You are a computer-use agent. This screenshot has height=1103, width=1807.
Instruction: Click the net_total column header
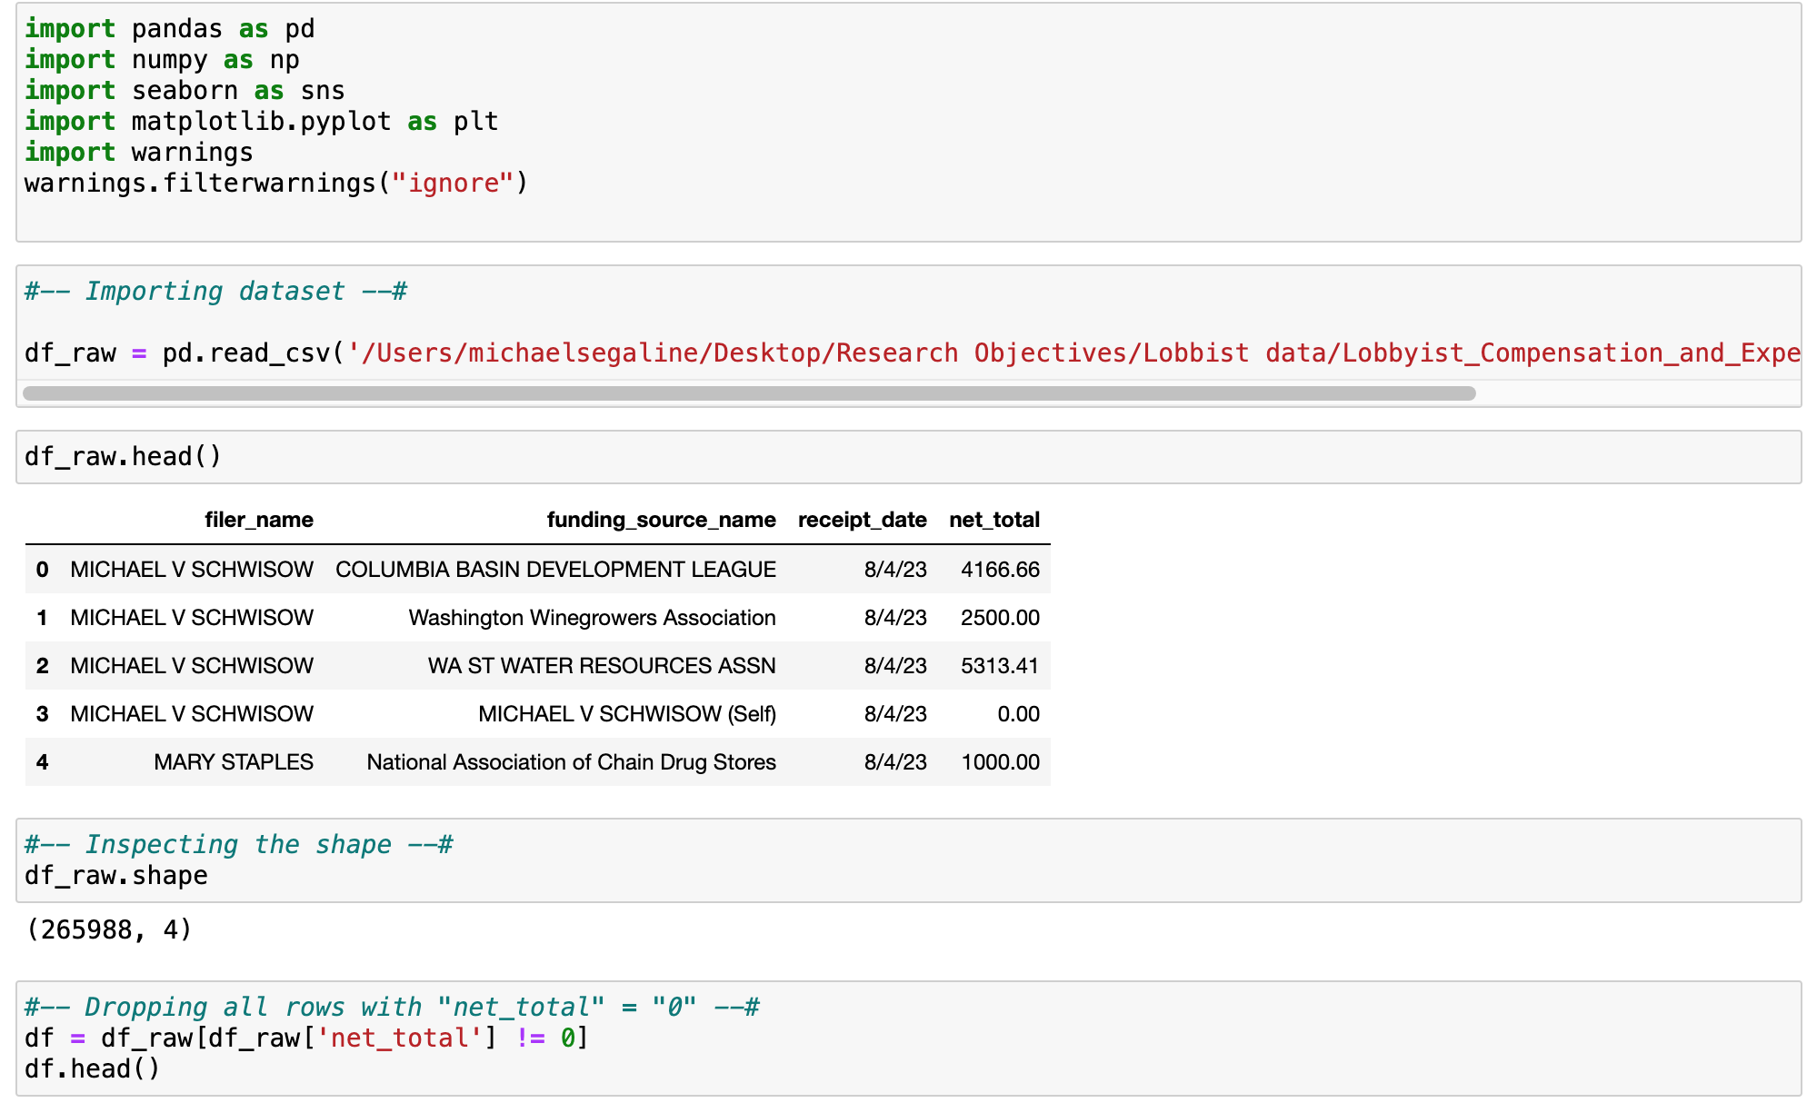(993, 520)
